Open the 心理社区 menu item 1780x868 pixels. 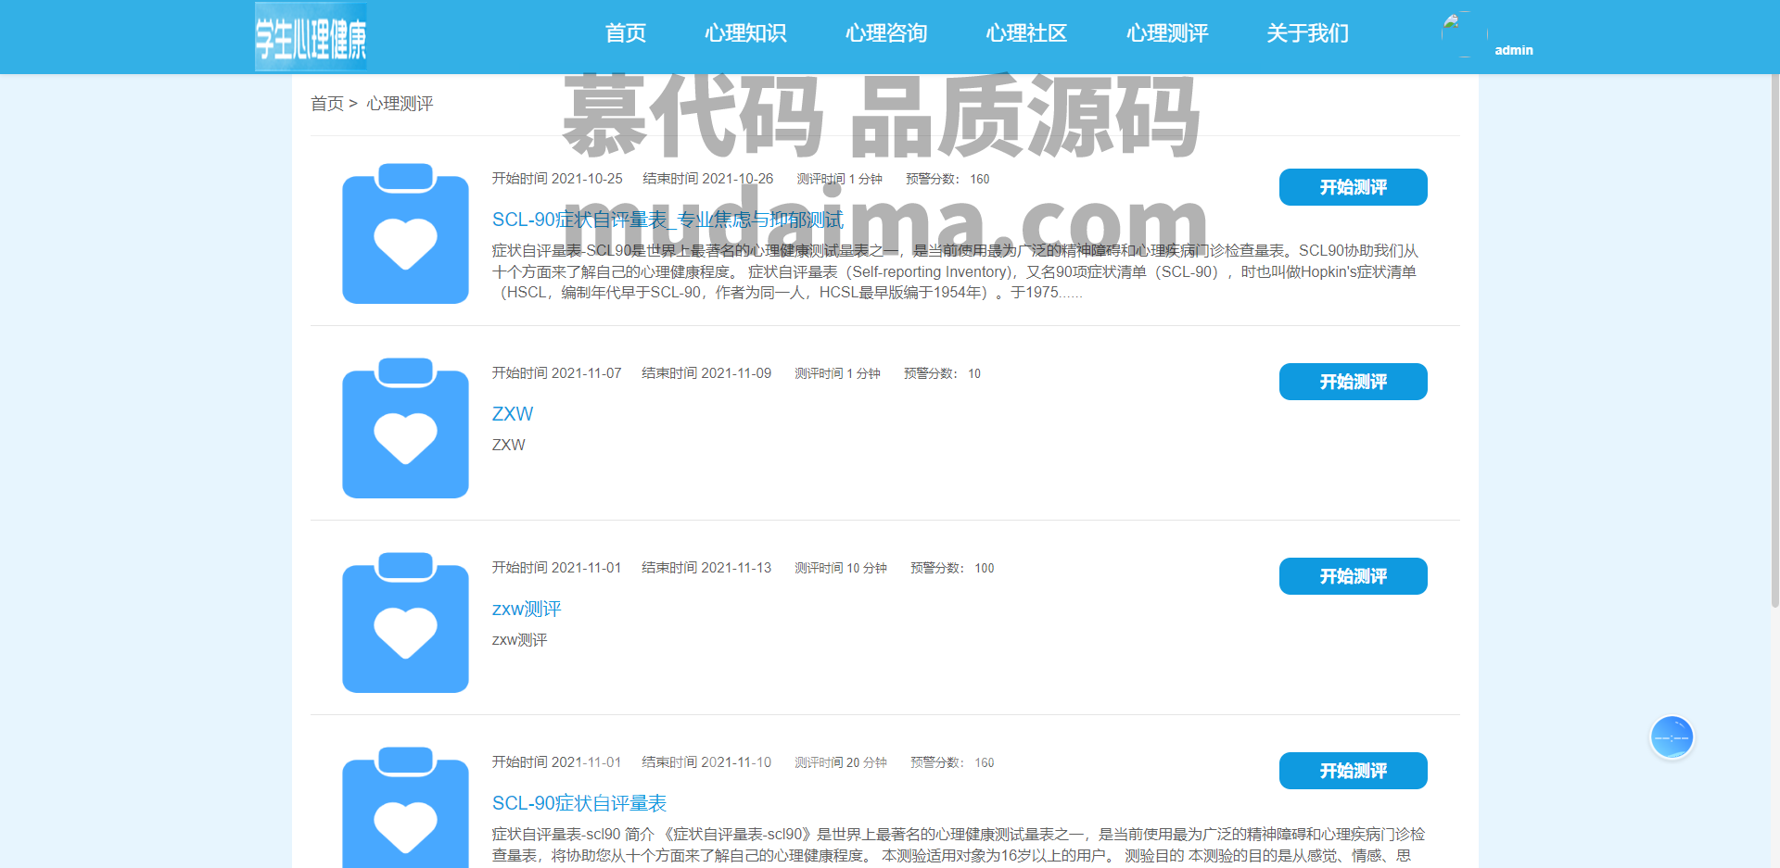(x=1026, y=33)
